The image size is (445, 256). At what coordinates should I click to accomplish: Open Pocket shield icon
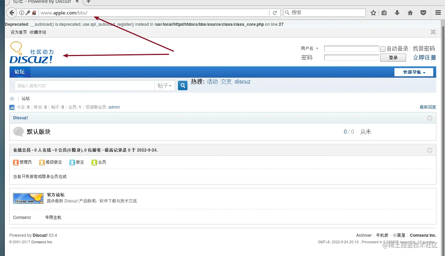(x=424, y=13)
